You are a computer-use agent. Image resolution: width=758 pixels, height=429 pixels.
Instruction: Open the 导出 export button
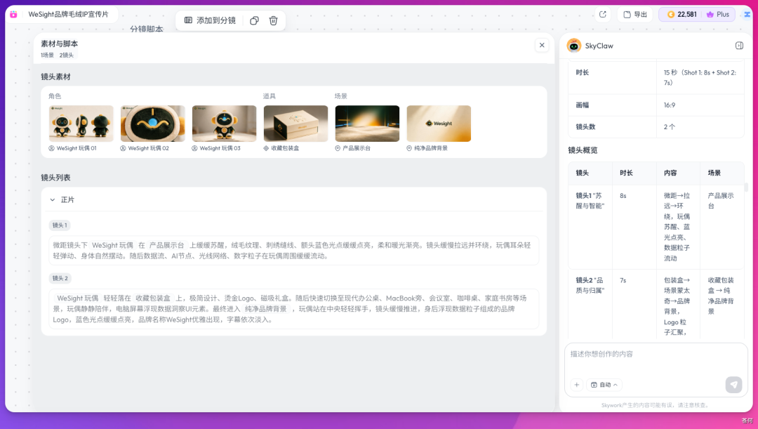coord(635,15)
